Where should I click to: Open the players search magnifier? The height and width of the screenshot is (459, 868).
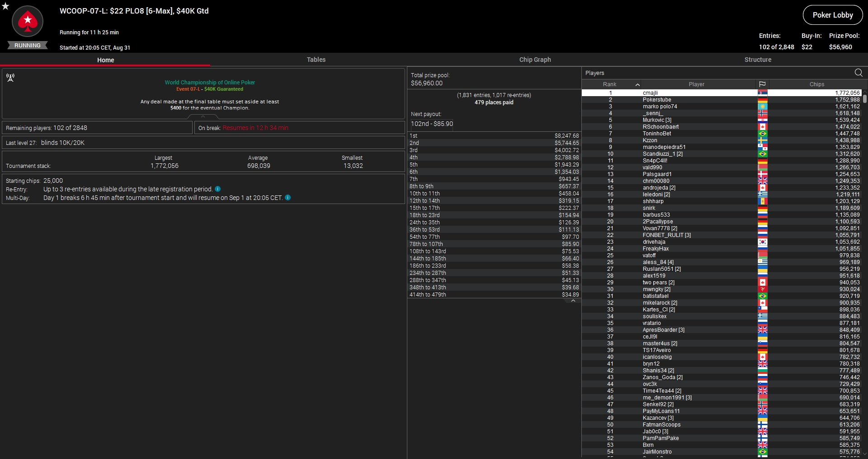(x=859, y=73)
